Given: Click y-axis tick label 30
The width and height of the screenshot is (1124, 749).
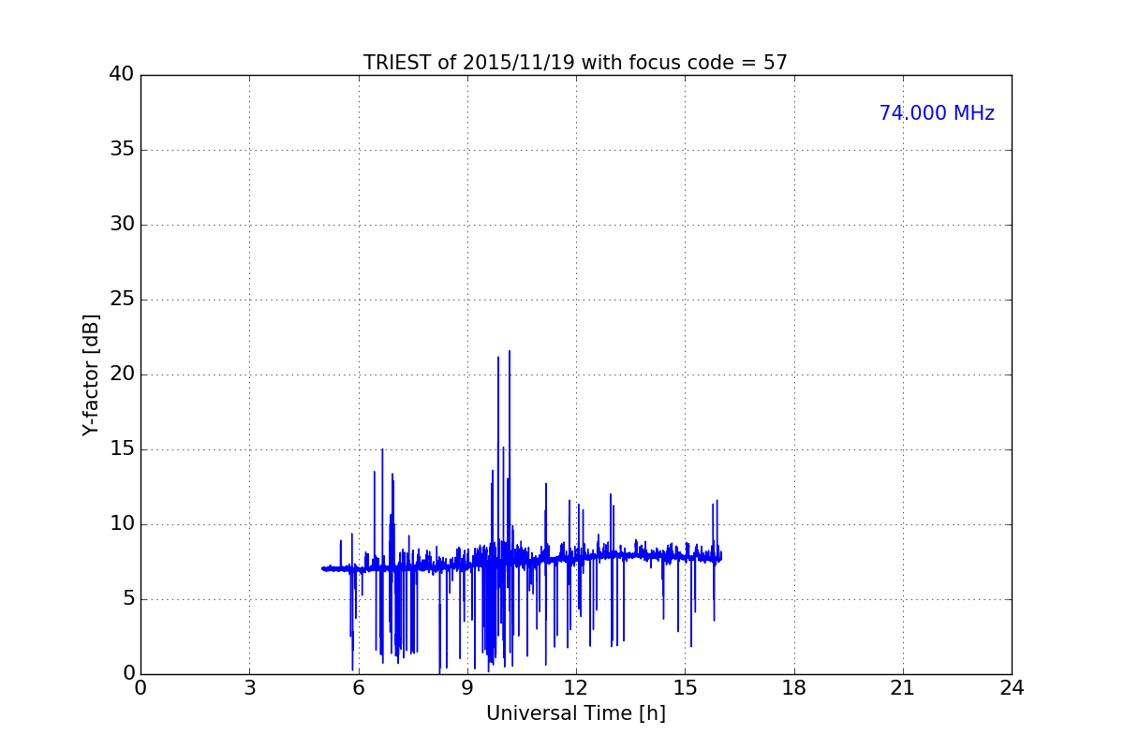Looking at the screenshot, I should (x=122, y=225).
